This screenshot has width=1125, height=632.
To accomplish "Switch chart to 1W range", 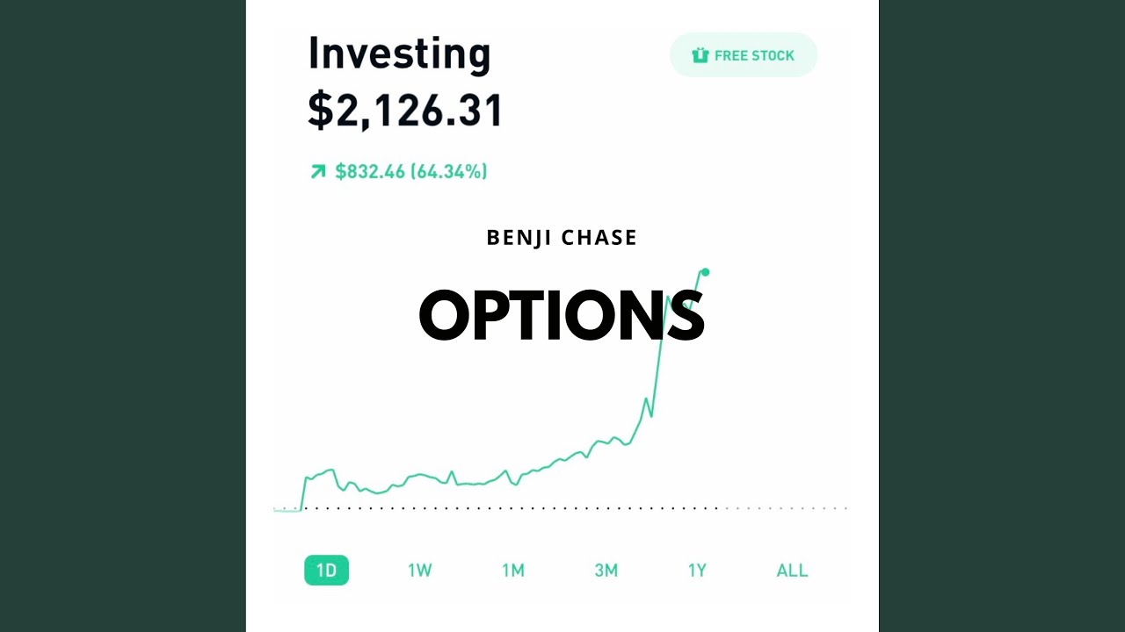I will pyautogui.click(x=420, y=571).
